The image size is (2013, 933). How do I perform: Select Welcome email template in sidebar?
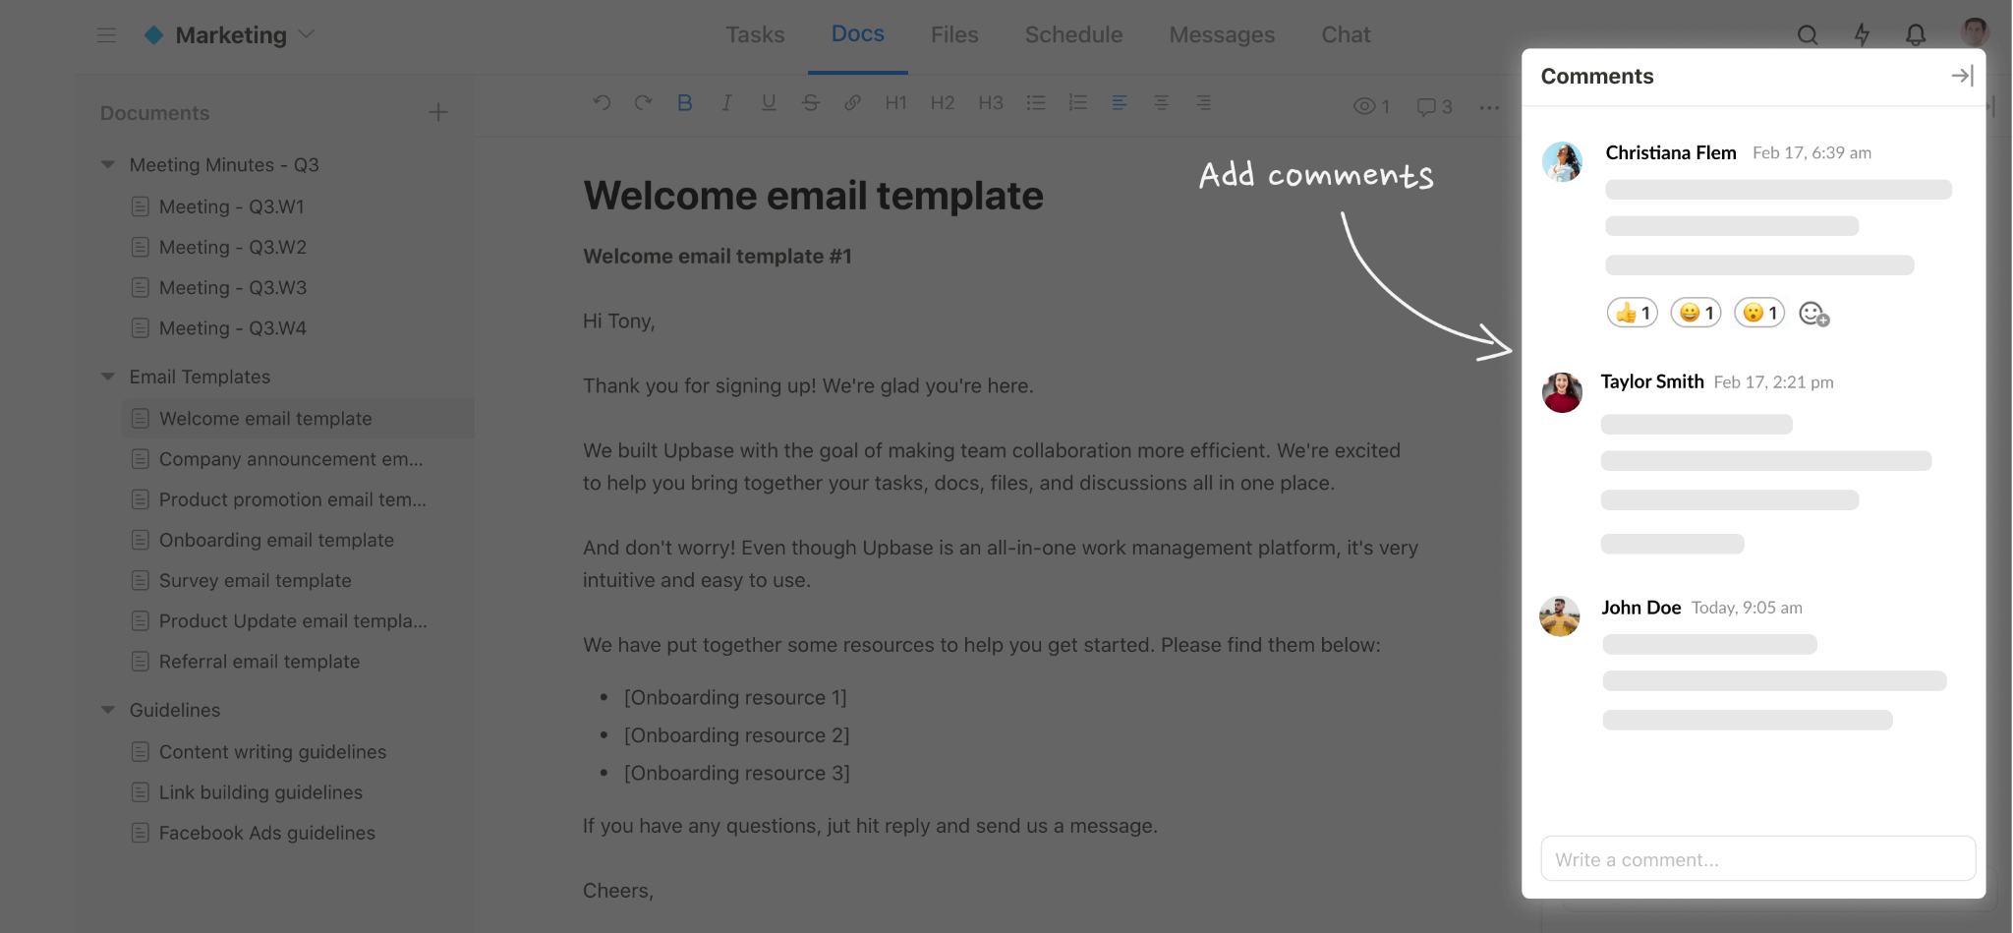pyautogui.click(x=298, y=418)
